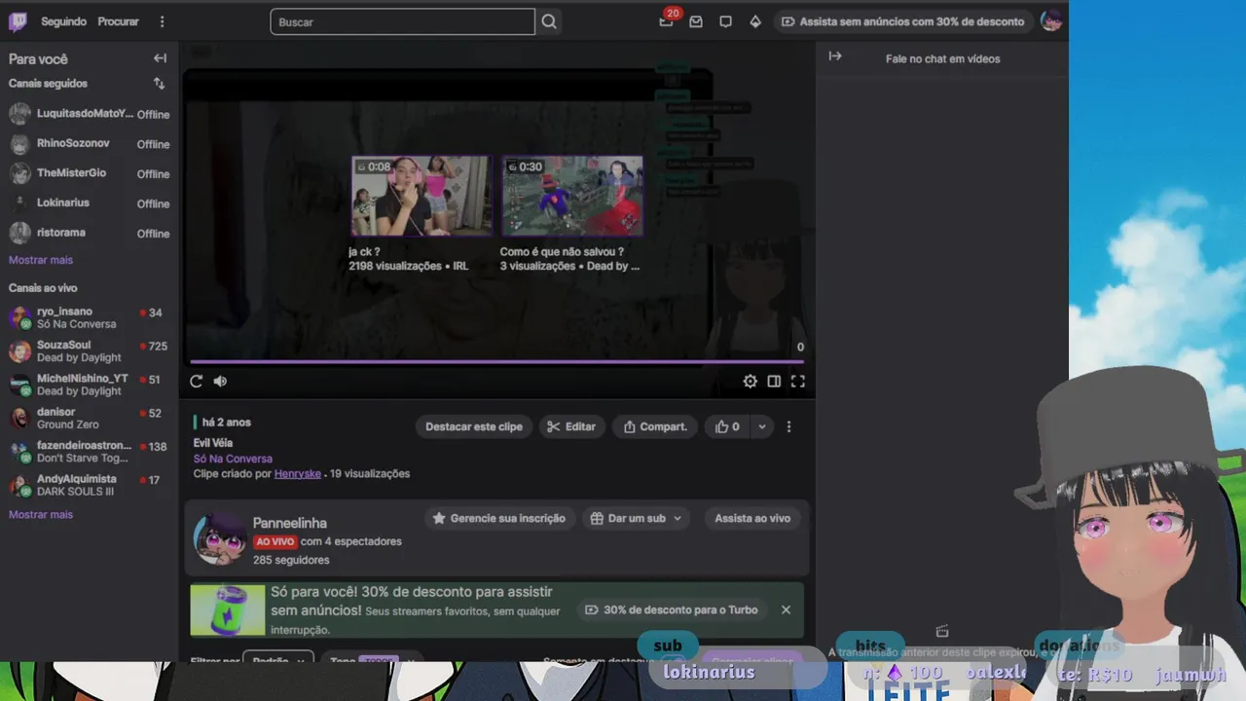1246x701 pixels.
Task: Open the Padrão filter dropdown
Action: pos(278,659)
